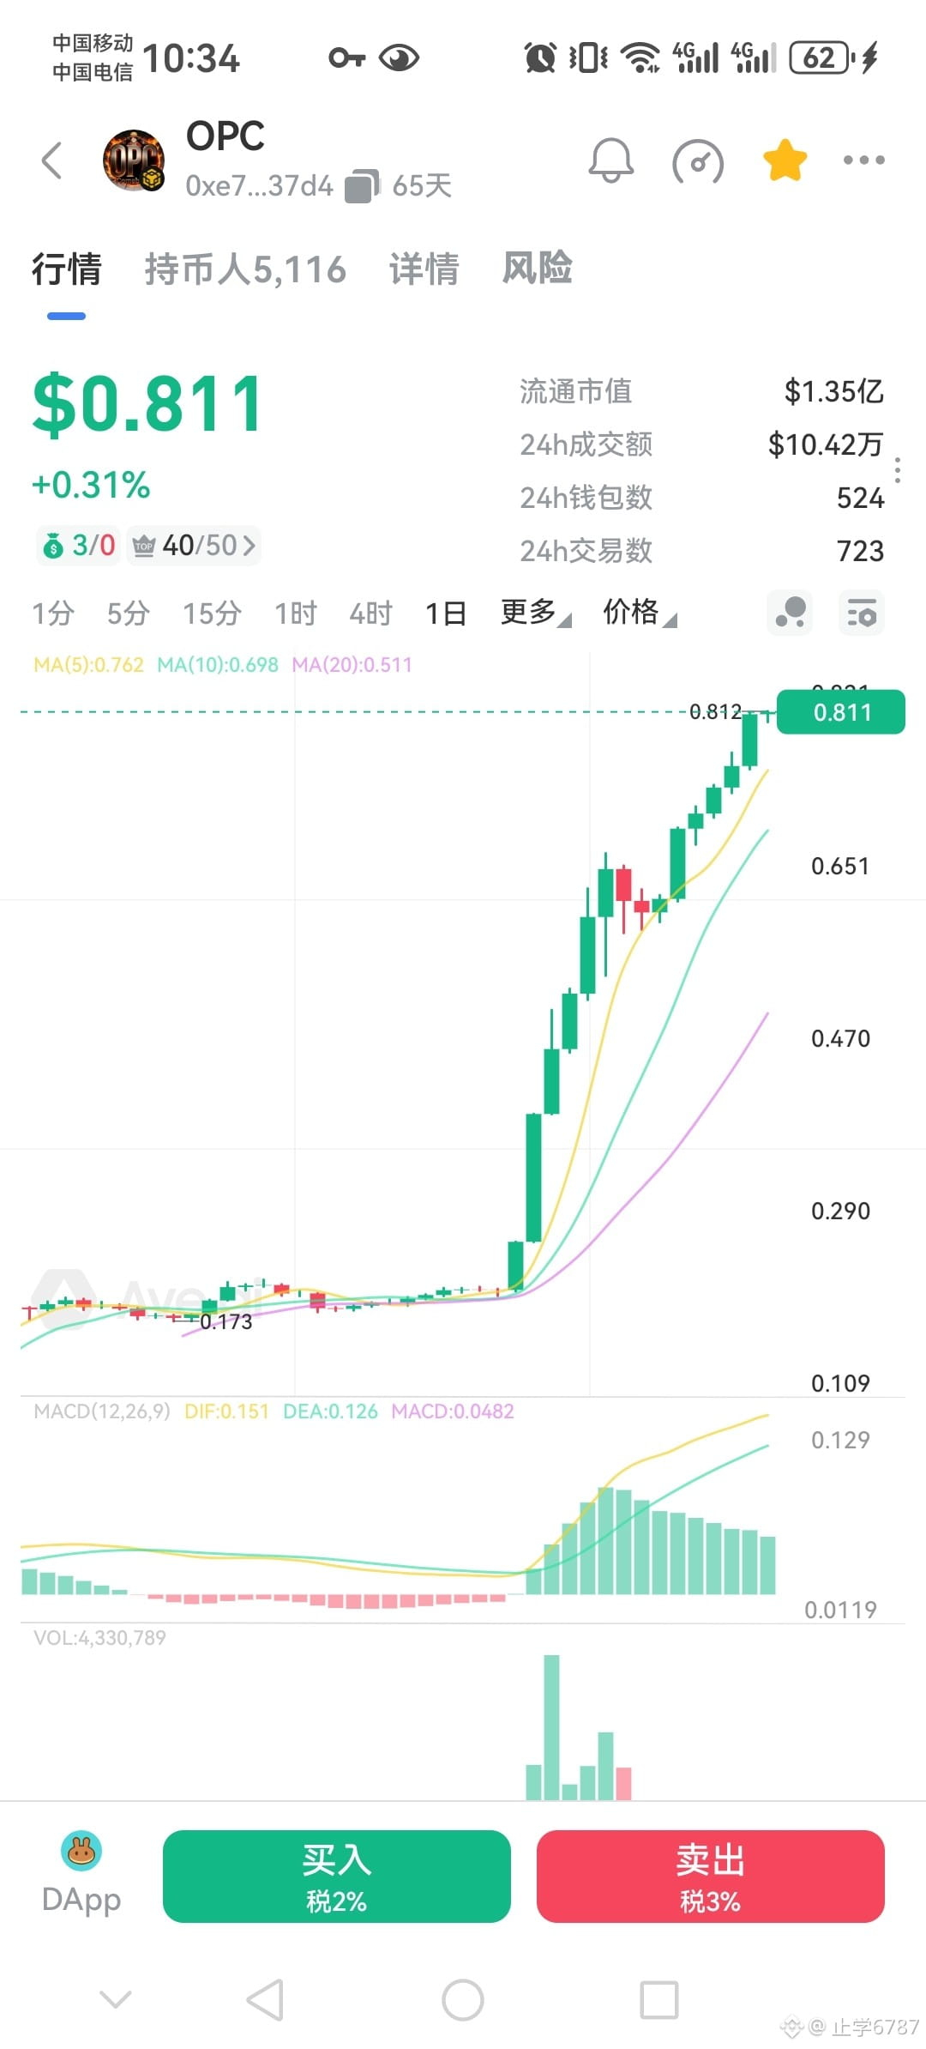The image size is (926, 2049).
Task: Open the 详情 tab
Action: tap(424, 269)
